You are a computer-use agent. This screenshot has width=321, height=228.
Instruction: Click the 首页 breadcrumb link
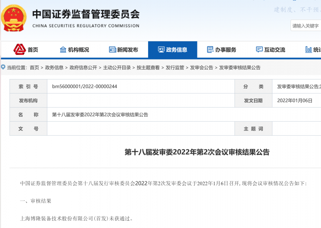tap(35, 67)
